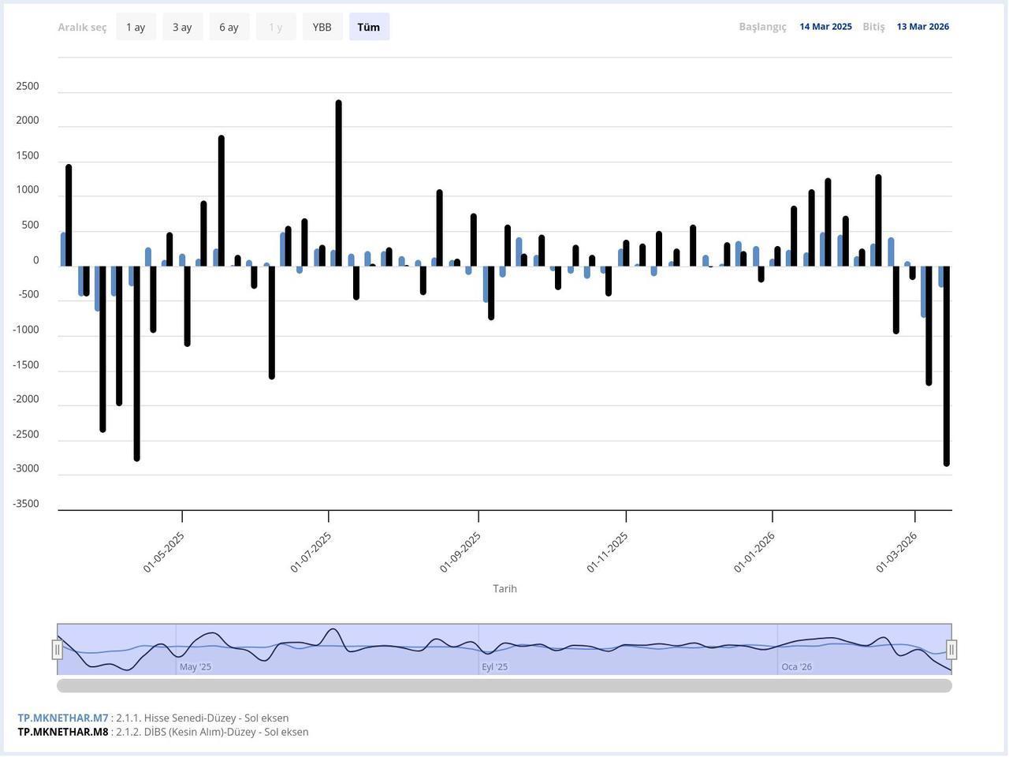The image size is (1009, 757).
Task: Open the Başlangıç date picker showing 14 Mar 2025
Action: [825, 26]
